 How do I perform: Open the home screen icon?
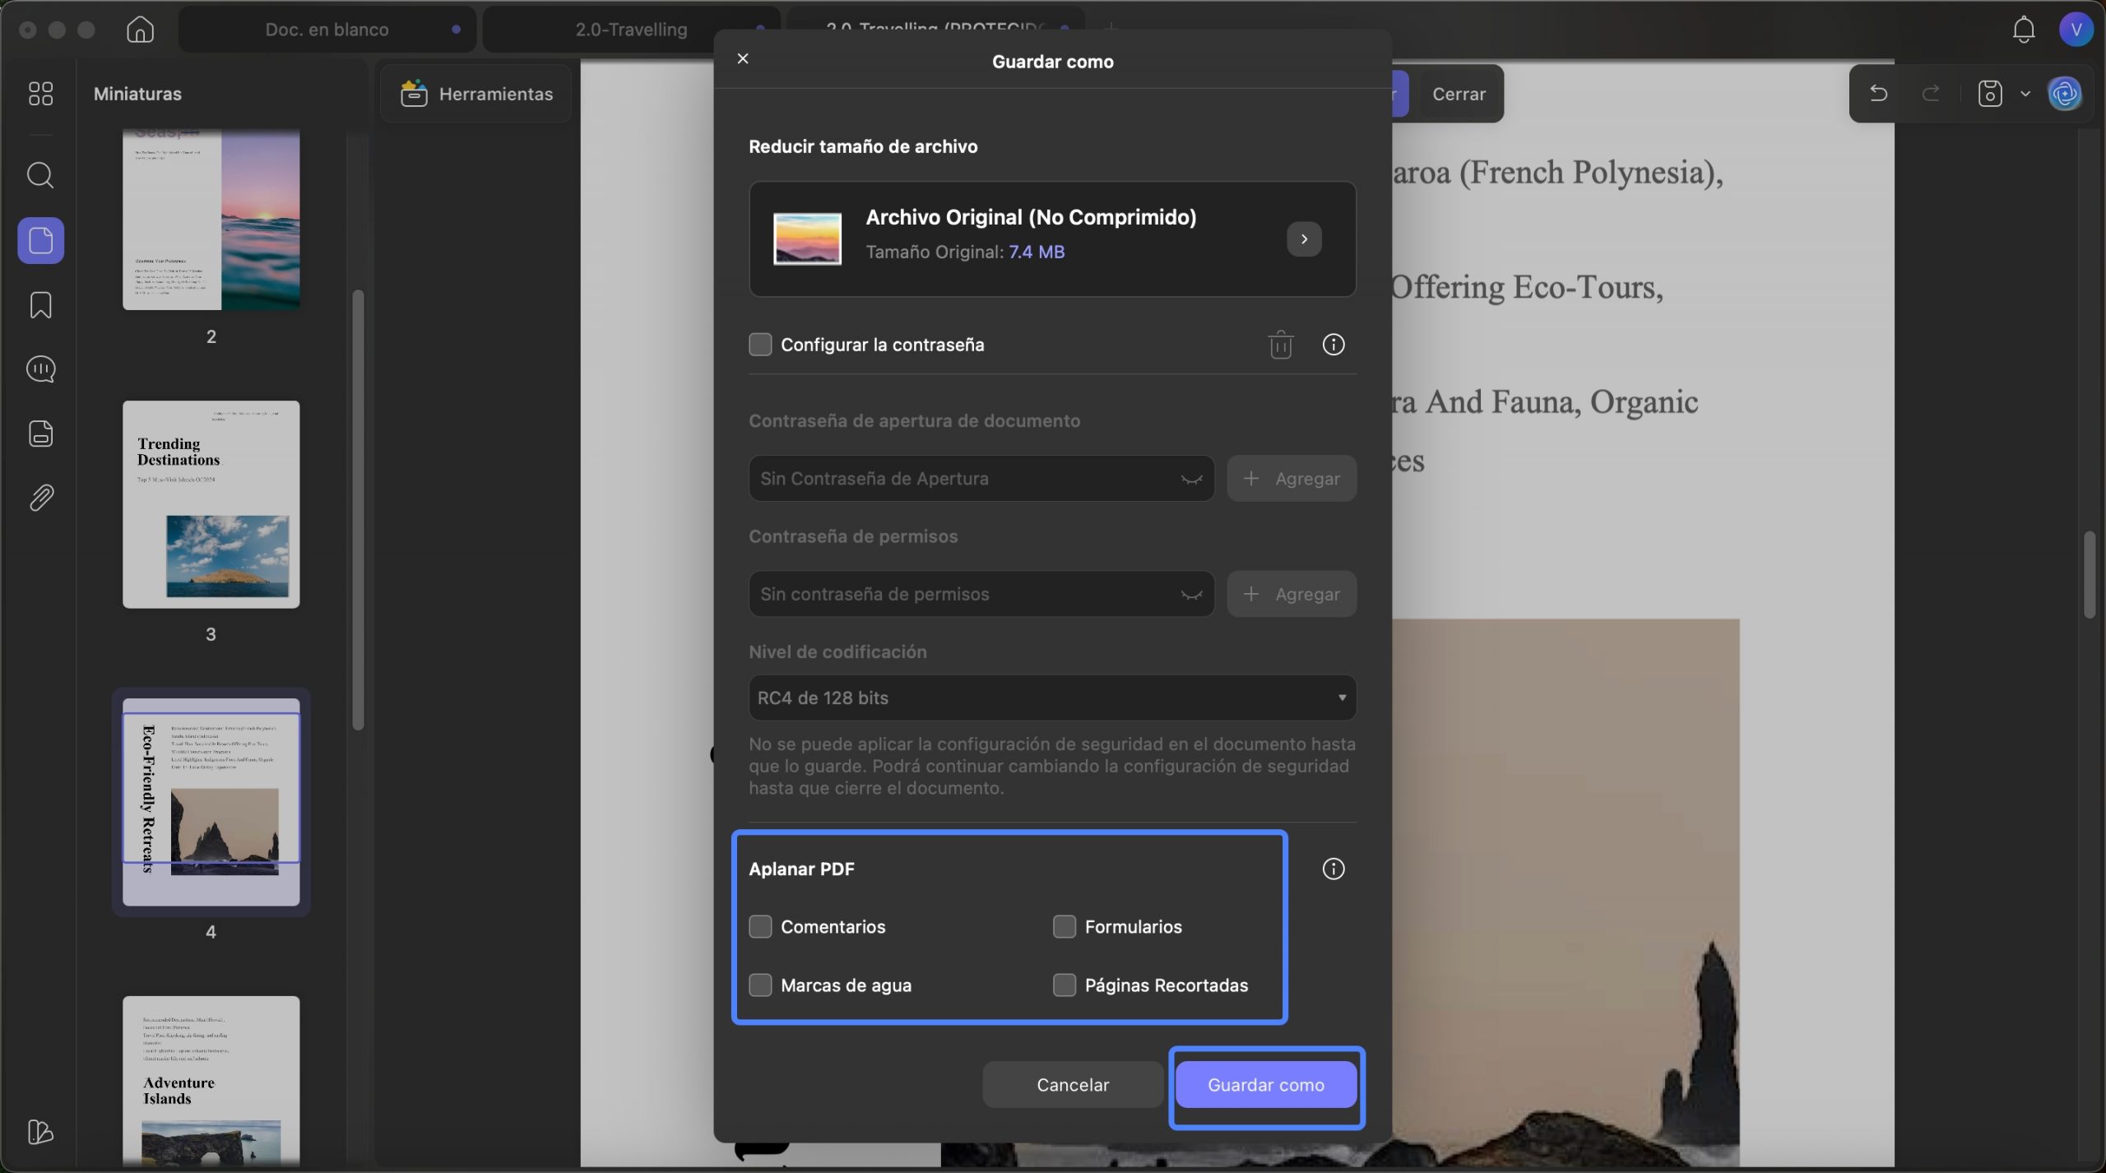click(x=140, y=30)
